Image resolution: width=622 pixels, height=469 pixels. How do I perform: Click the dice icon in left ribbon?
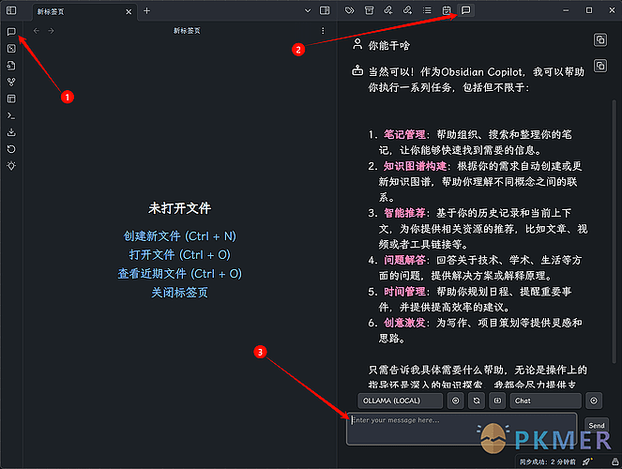coord(11,49)
